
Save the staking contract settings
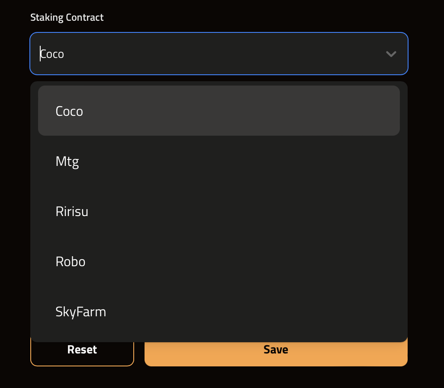click(x=276, y=353)
